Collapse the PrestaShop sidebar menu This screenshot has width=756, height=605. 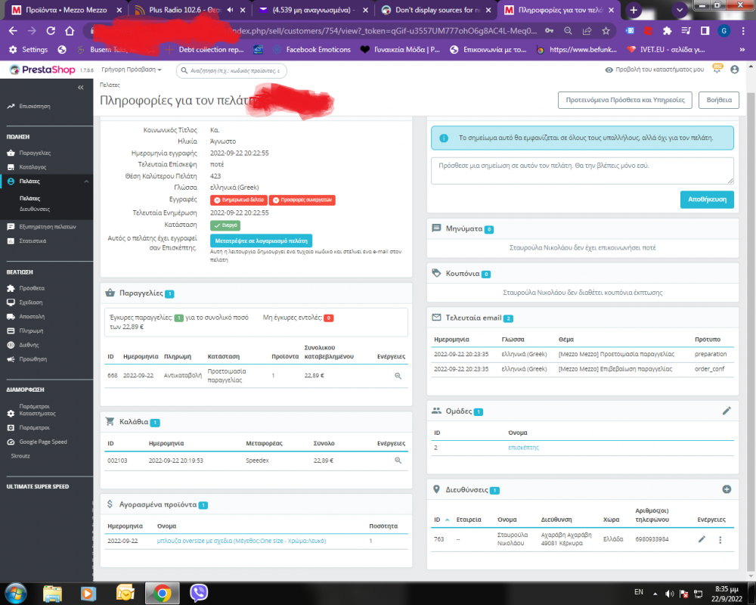point(81,87)
